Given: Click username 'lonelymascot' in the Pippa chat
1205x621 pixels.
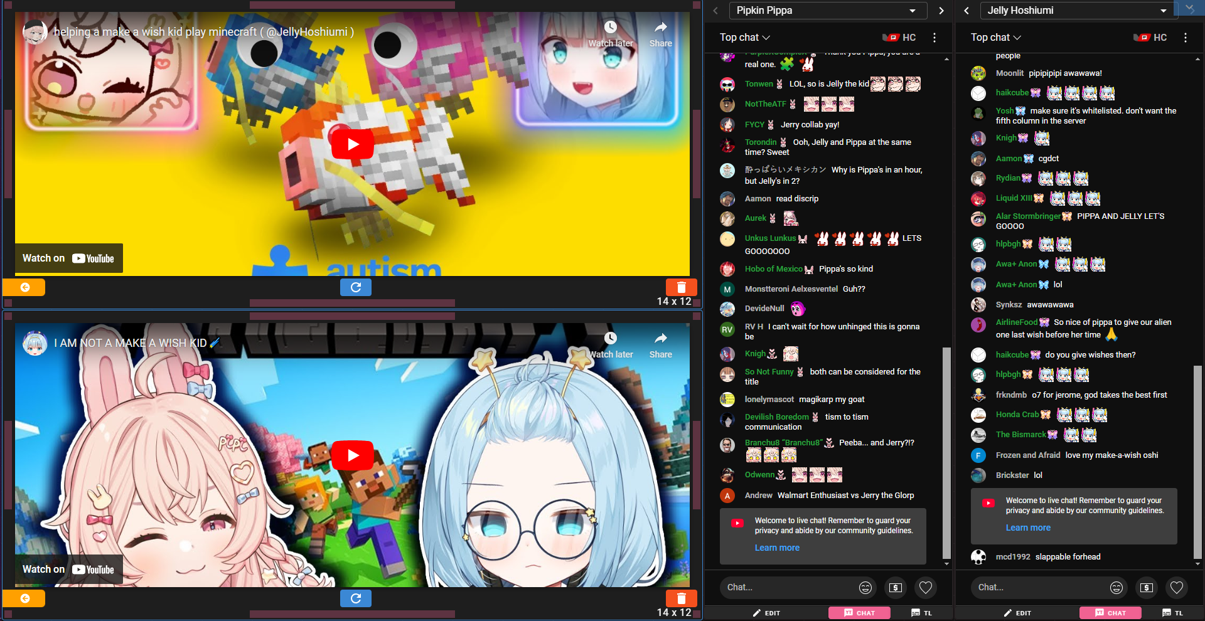Looking at the screenshot, I should tap(769, 400).
